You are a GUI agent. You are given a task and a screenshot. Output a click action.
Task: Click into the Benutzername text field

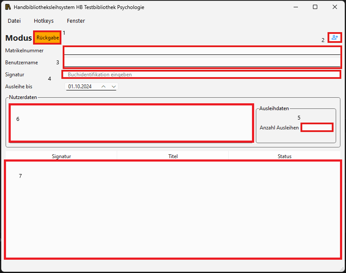pyautogui.click(x=202, y=62)
